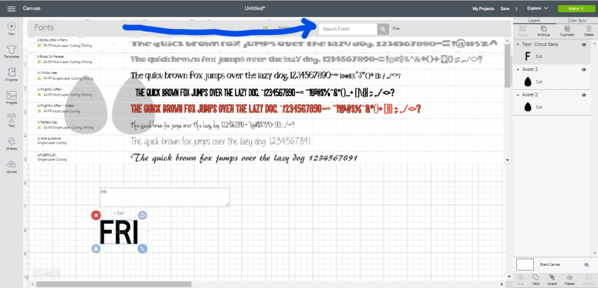598x288 pixels.
Task: Collapse the Text - Cricut Sans layer
Action: coord(519,44)
